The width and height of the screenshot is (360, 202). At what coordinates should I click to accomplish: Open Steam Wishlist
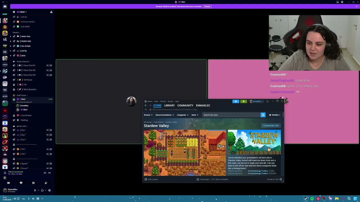tap(274, 115)
